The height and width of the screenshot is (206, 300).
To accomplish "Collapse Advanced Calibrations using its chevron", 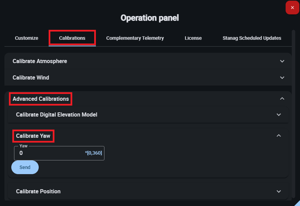I will [282, 99].
